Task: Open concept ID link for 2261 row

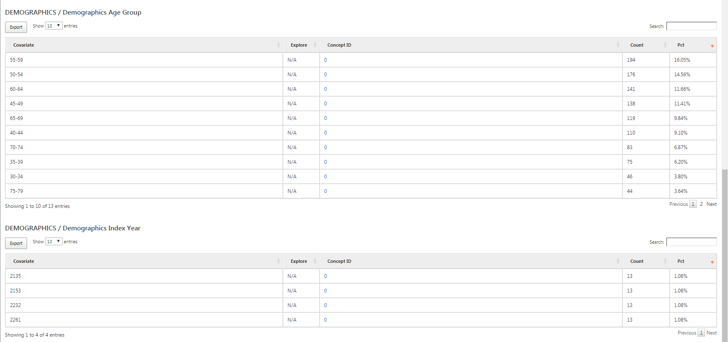Action: pos(325,320)
